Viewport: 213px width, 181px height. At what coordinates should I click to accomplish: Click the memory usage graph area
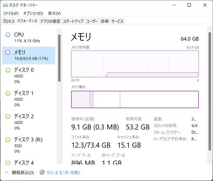click(x=135, y=64)
